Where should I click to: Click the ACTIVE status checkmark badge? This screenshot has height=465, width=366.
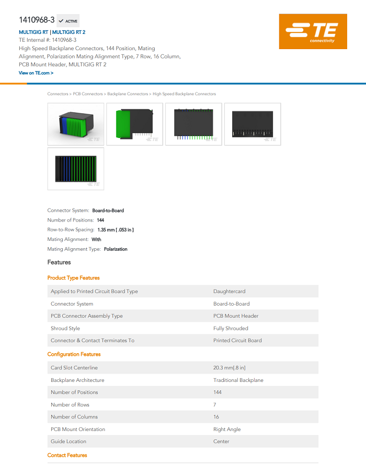(68, 21)
